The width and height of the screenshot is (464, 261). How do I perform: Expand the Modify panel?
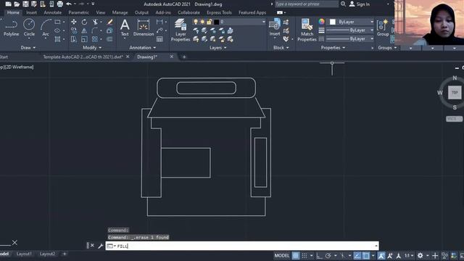92,48
